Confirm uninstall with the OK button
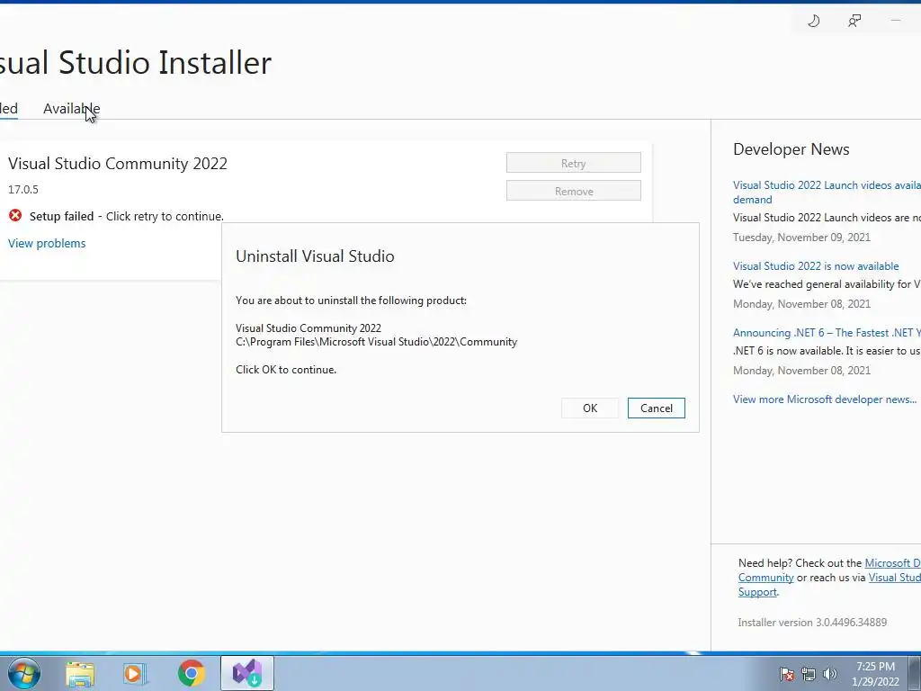The height and width of the screenshot is (691, 921). point(590,408)
